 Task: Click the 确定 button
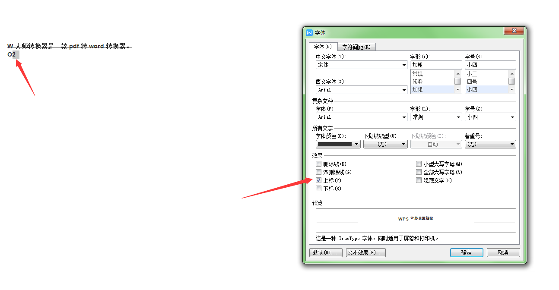tap(466, 252)
